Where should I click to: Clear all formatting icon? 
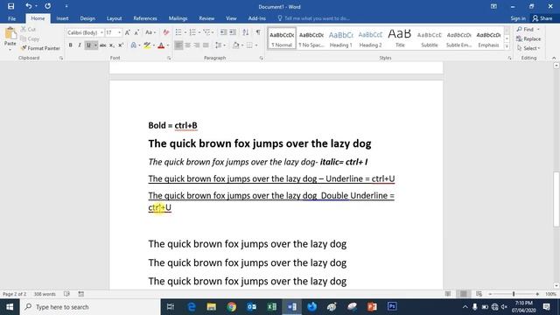point(165,32)
